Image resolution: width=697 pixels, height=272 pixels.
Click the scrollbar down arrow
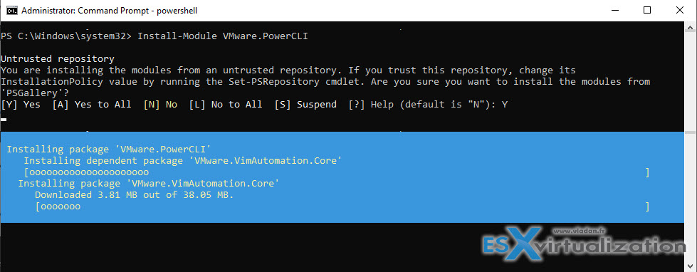(691, 266)
